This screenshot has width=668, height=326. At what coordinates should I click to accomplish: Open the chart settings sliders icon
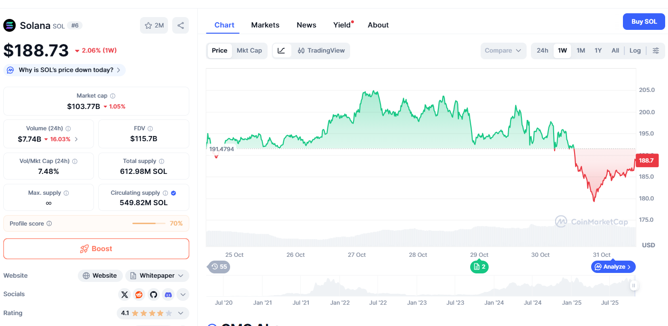[x=656, y=51]
